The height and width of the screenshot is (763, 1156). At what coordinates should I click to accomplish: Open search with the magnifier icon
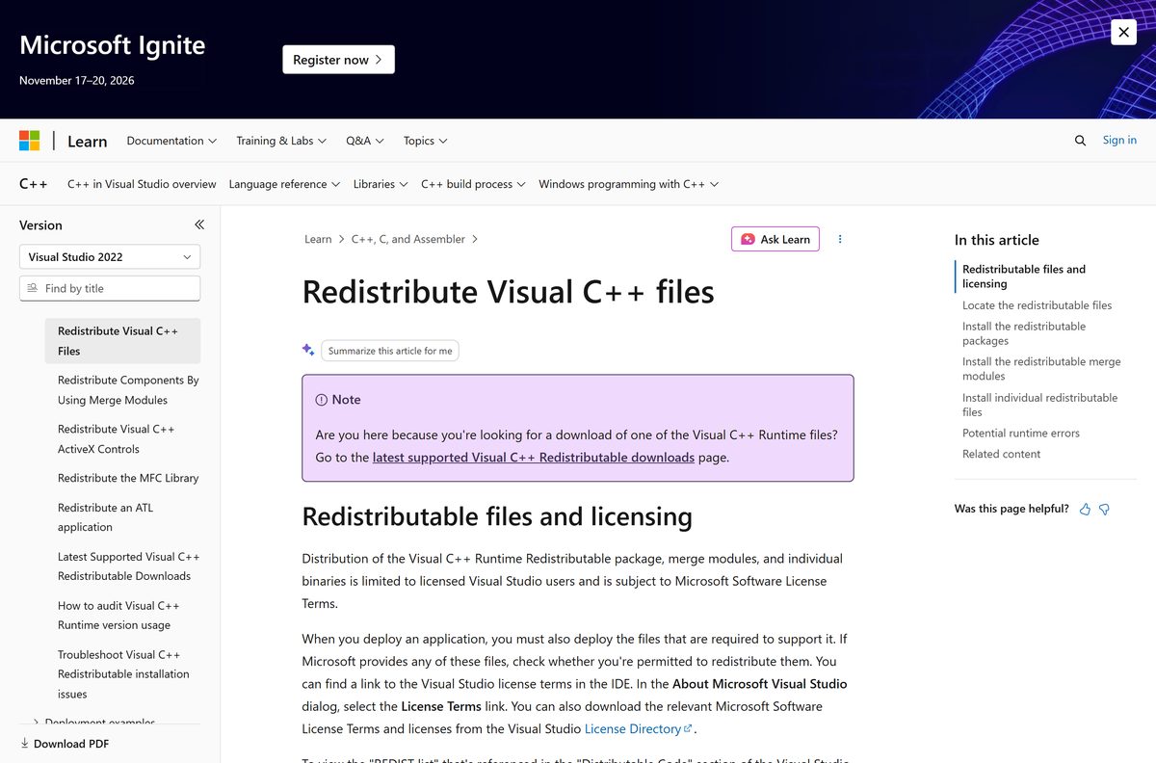pos(1080,141)
